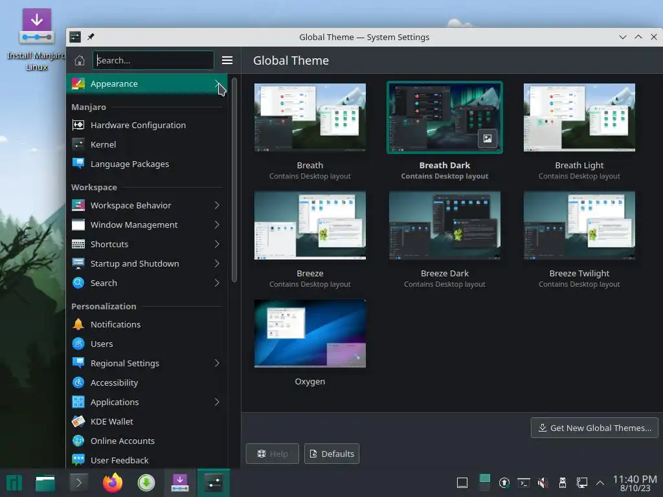Open Hardware Configuration settings
Image resolution: width=663 pixels, height=497 pixels.
pyautogui.click(x=147, y=125)
